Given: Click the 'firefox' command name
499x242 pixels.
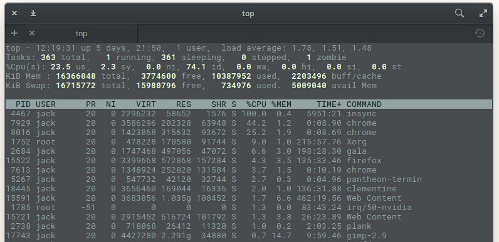Looking at the screenshot, I should coord(364,160).
